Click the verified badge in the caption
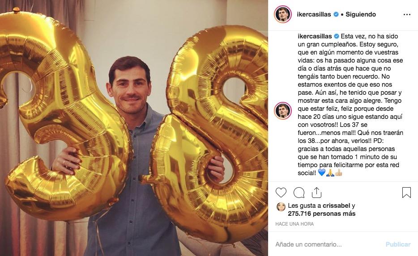Viewport: 418px width, 256px height. (336, 36)
